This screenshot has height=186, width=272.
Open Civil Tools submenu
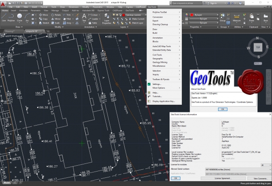coord(164,55)
